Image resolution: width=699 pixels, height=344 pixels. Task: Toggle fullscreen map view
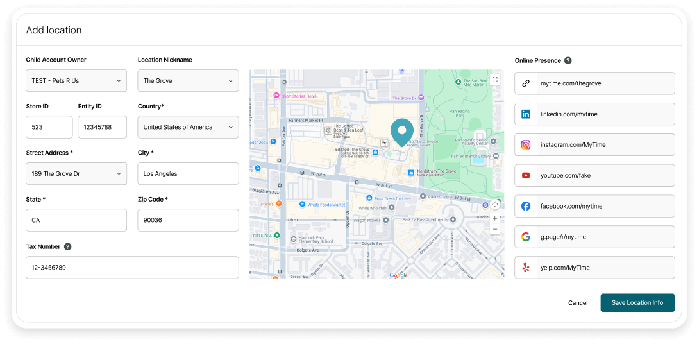point(494,80)
